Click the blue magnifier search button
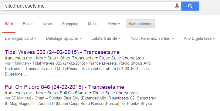220x111 pixels. [190, 6]
